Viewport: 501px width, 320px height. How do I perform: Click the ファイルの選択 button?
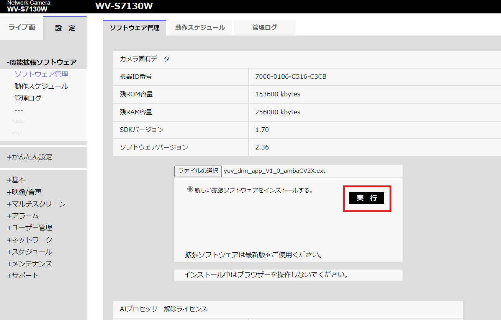pyautogui.click(x=198, y=171)
